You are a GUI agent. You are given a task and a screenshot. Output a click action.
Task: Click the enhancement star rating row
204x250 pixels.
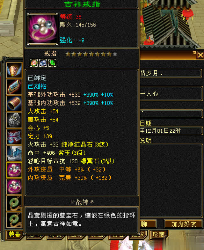91,54
